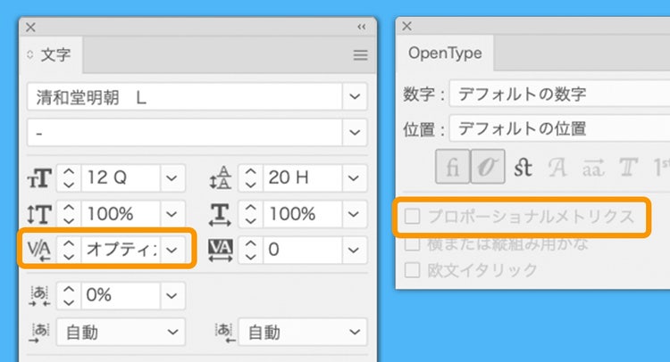Adjust the tsume 0% stepper

(x=69, y=295)
